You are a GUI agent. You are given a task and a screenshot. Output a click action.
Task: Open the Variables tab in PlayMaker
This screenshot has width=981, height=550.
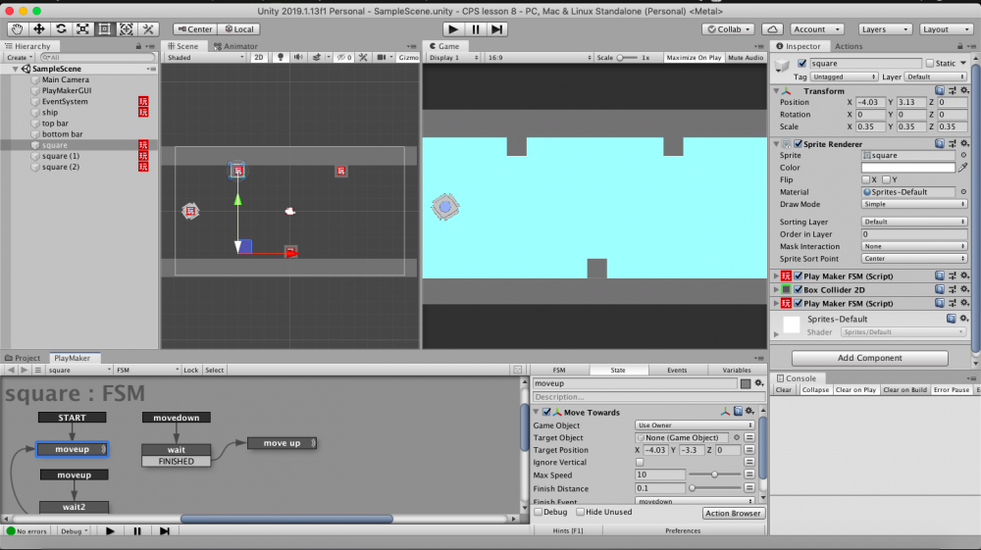click(x=737, y=370)
